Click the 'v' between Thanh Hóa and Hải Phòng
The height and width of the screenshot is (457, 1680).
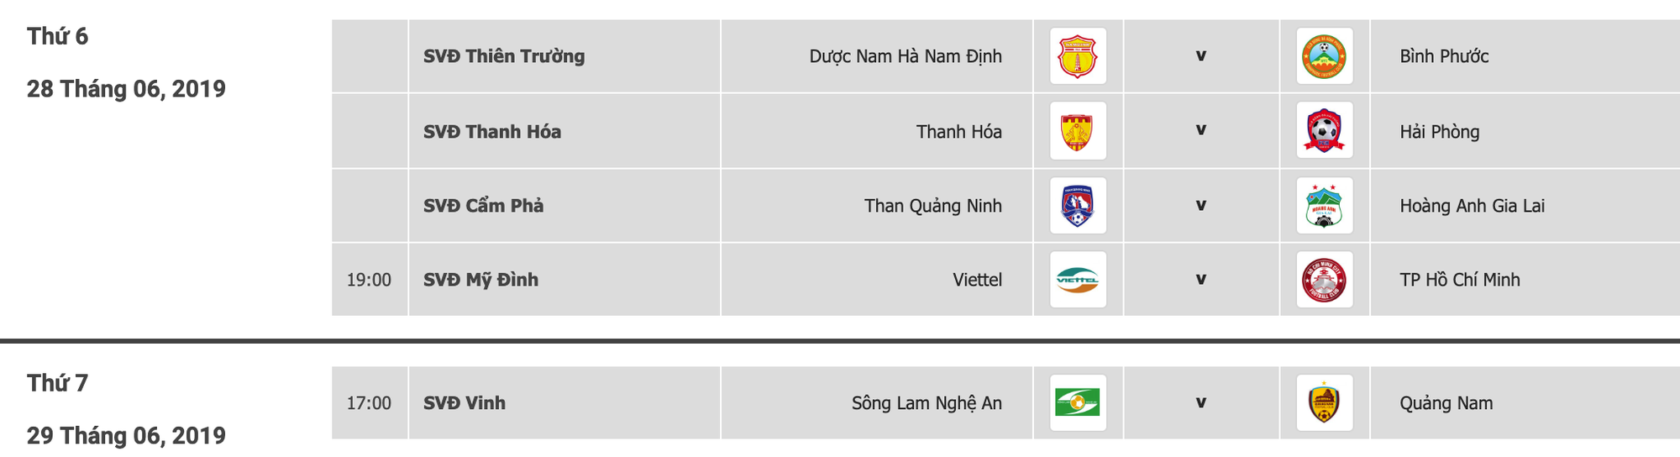[1201, 130]
